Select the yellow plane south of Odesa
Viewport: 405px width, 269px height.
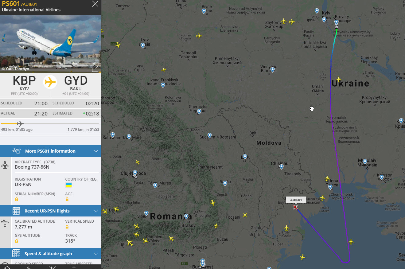point(322,198)
